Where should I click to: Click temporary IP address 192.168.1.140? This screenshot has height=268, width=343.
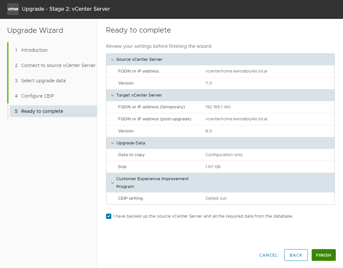coord(218,107)
